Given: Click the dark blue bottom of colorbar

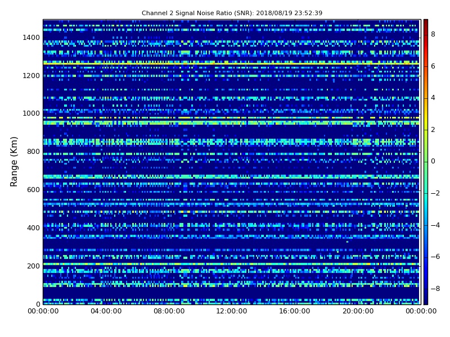Looking at the screenshot, I should 426,297.
